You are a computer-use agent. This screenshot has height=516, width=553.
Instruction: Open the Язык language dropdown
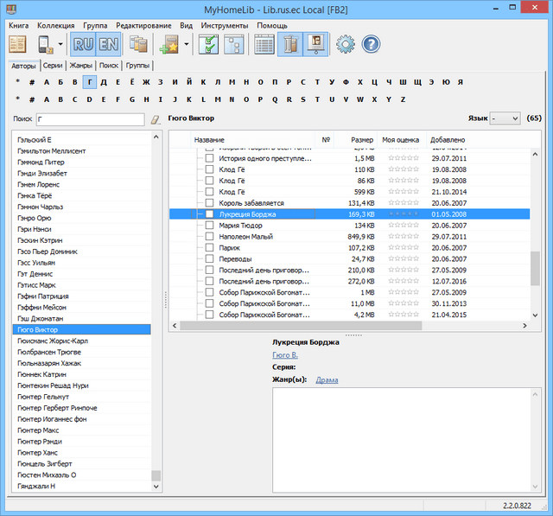(505, 118)
